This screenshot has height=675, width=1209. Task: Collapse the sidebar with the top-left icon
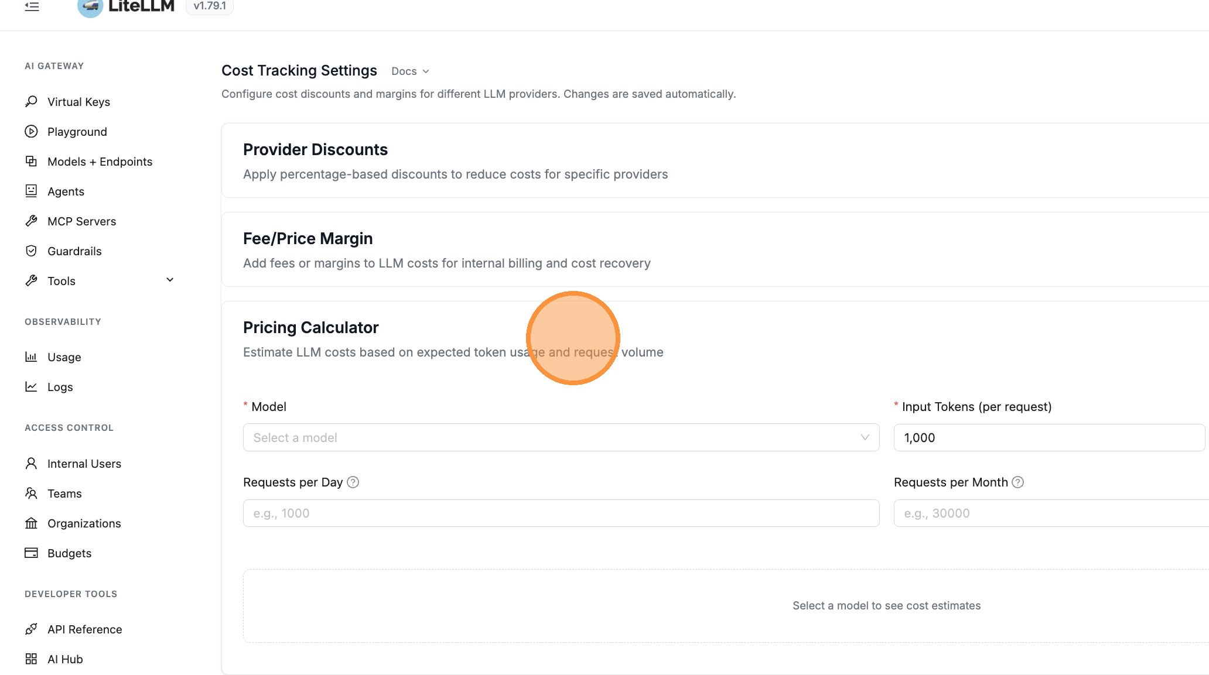click(32, 6)
